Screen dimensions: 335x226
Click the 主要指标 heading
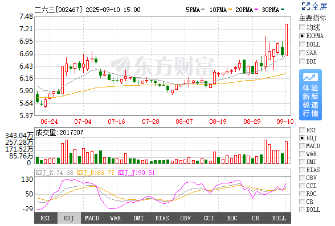click(313, 18)
